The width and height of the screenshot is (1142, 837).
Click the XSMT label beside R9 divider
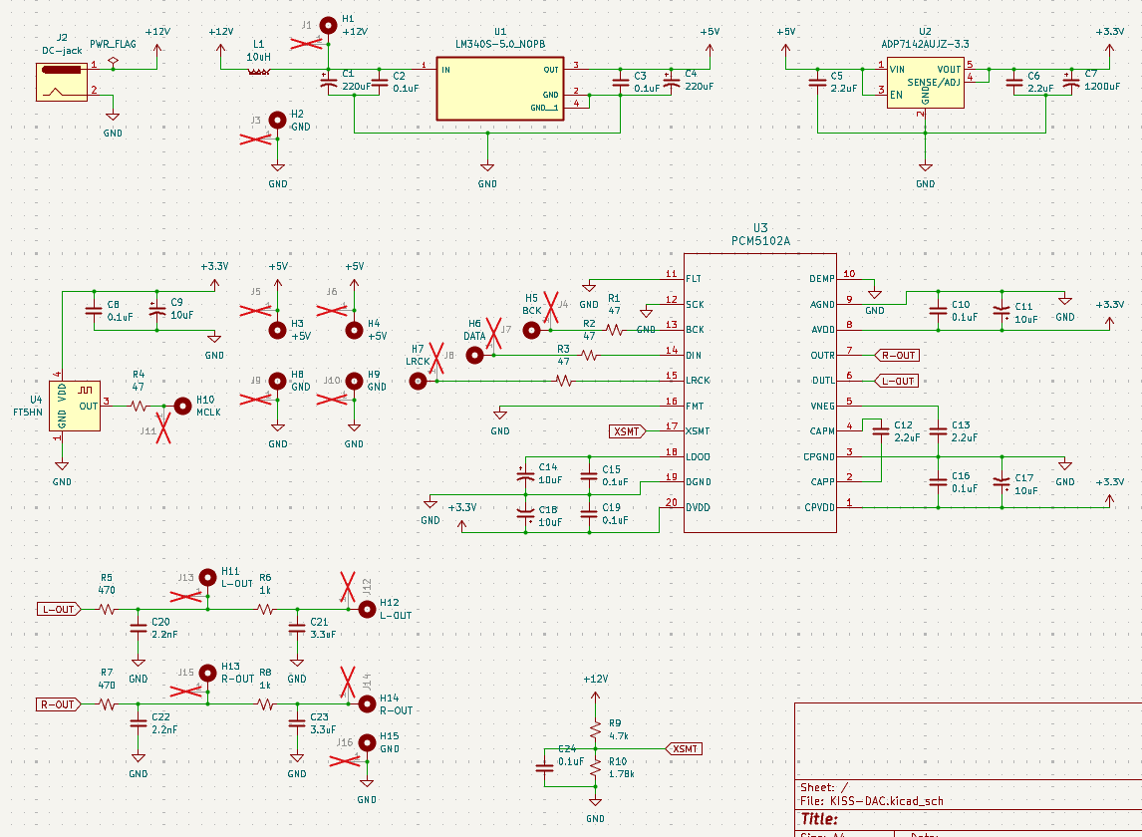(684, 749)
